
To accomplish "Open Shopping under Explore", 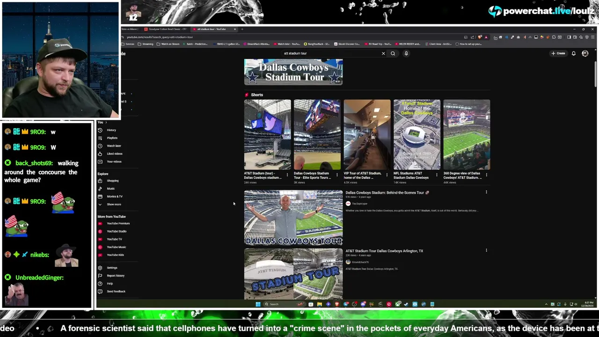I will [108, 181].
